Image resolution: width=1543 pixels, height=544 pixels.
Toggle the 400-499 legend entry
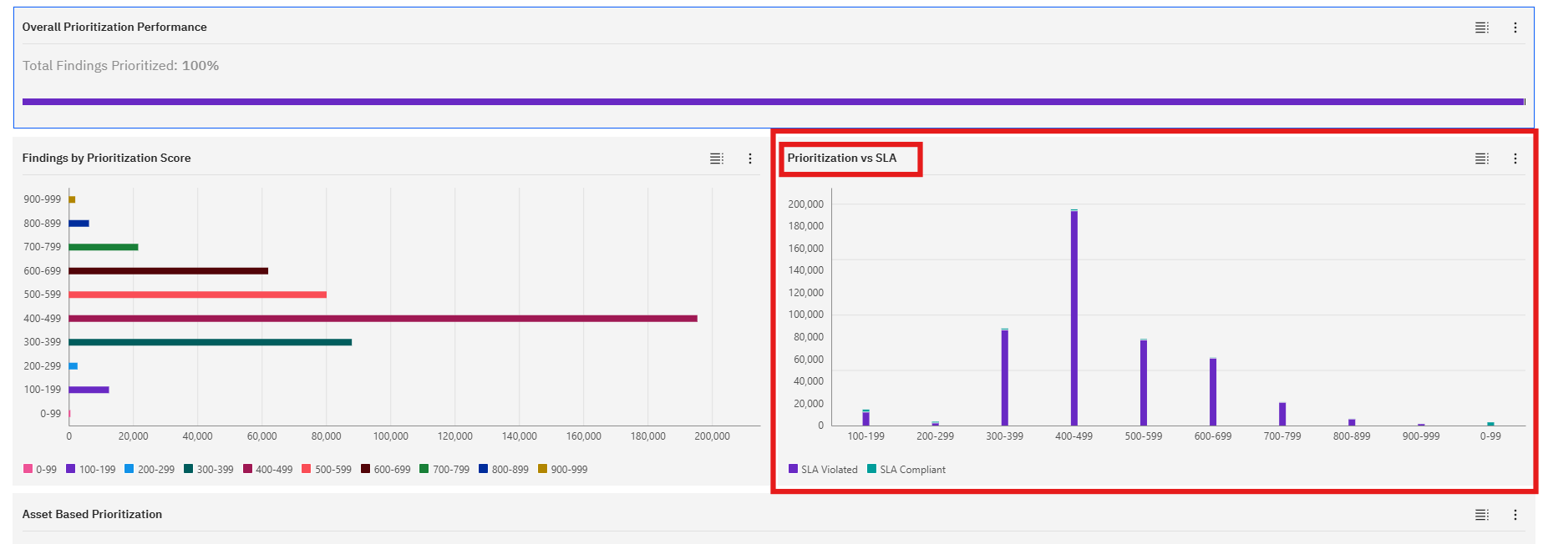tap(268, 470)
